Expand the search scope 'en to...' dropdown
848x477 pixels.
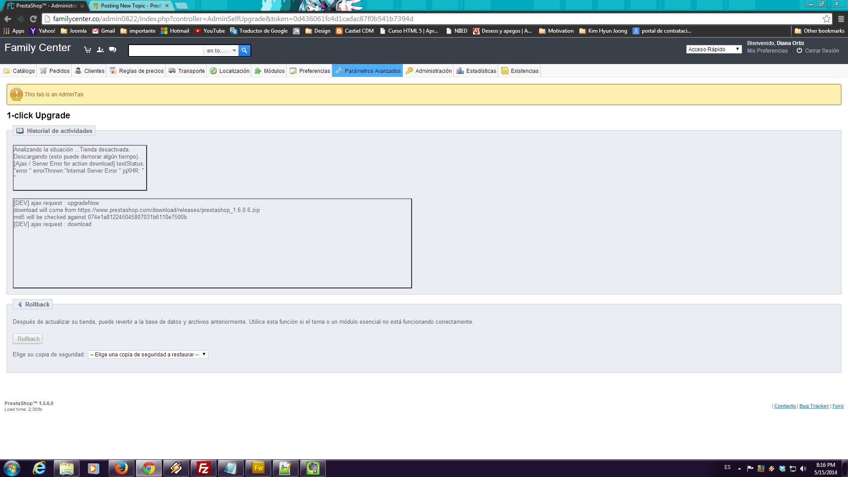click(x=221, y=51)
